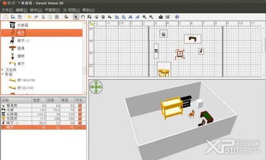
Task: Activate the Pan hand tool
Action: pos(83,17)
